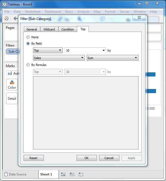166x181 pixels.
Task: Choose the By formula radio option
Action: [28, 65]
